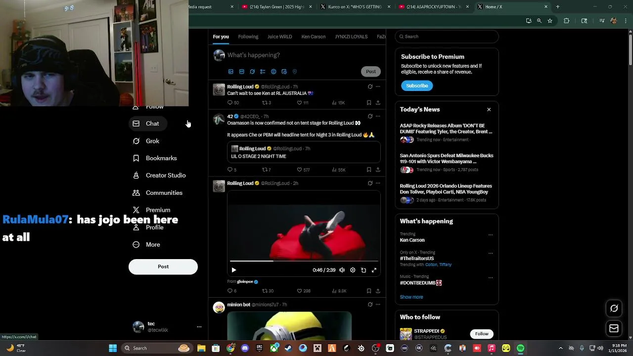Follow the STRAPPED! account
Screen dimensions: 633x356
482,334
